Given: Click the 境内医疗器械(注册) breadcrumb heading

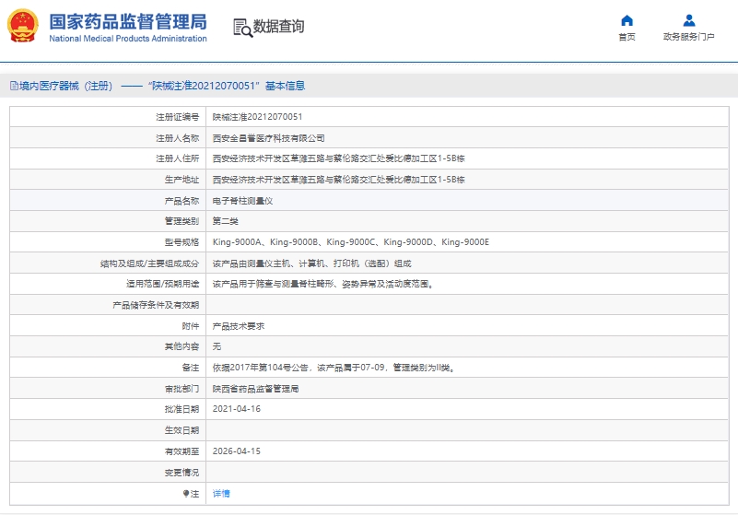Looking at the screenshot, I should tap(66, 86).
